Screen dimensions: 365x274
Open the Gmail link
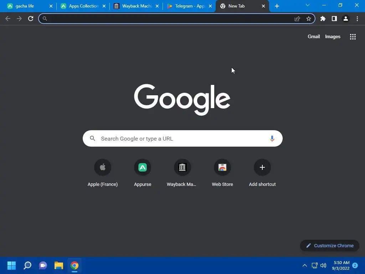pos(314,37)
